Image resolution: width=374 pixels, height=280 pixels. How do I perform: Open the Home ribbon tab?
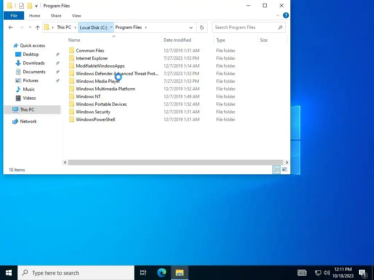(35, 16)
